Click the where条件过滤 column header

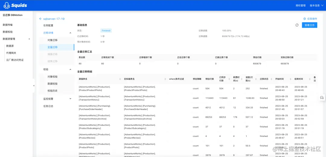tap(177, 79)
